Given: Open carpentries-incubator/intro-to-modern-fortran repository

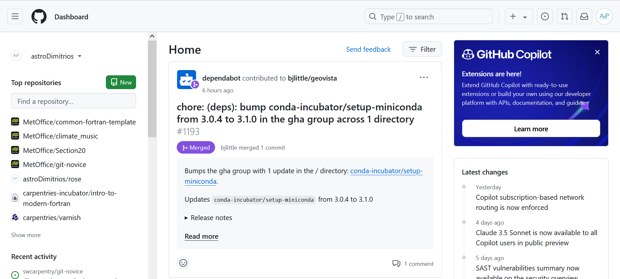Looking at the screenshot, I should tap(70, 198).
